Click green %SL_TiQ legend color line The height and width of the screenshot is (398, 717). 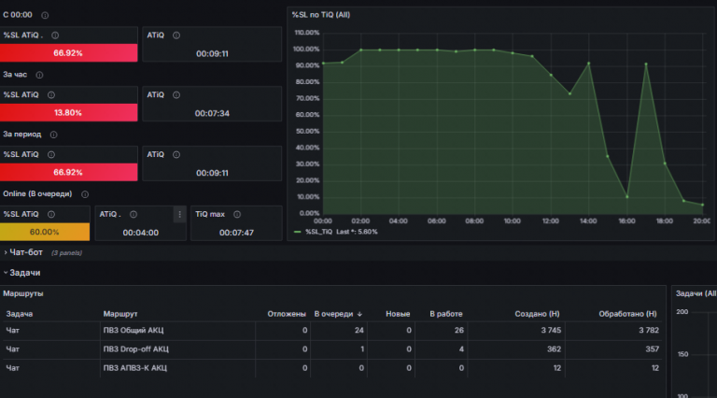297,232
